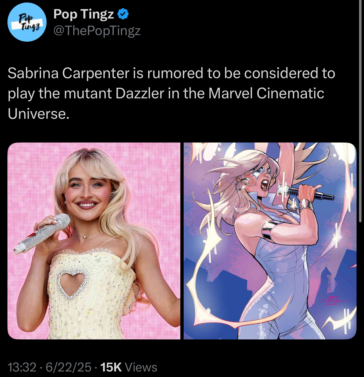364x377 pixels.
Task: Open the Pop Tingz display name
Action: (83, 14)
